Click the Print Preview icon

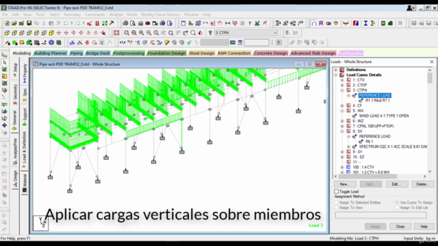coord(133,23)
